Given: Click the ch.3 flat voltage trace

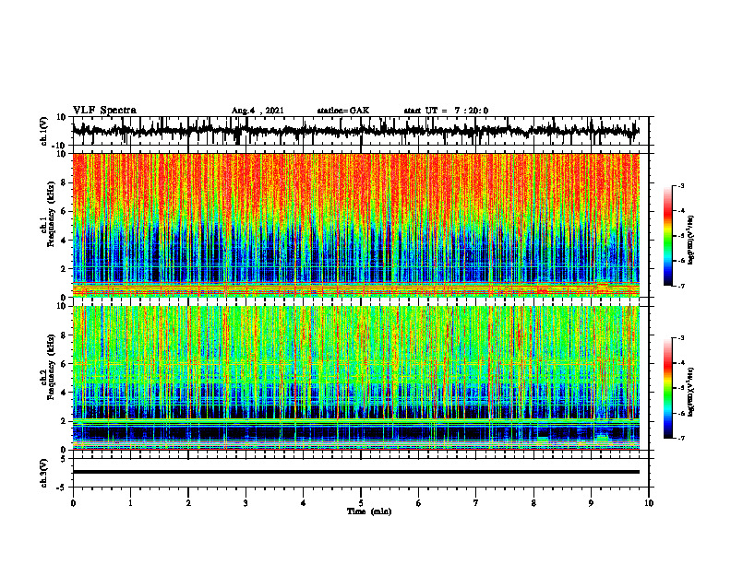Looking at the screenshot, I should [x=355, y=472].
